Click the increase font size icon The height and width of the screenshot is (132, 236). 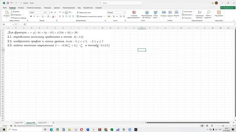tap(52, 12)
